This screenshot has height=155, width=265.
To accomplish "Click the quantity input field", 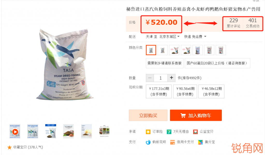I will coord(160,78).
